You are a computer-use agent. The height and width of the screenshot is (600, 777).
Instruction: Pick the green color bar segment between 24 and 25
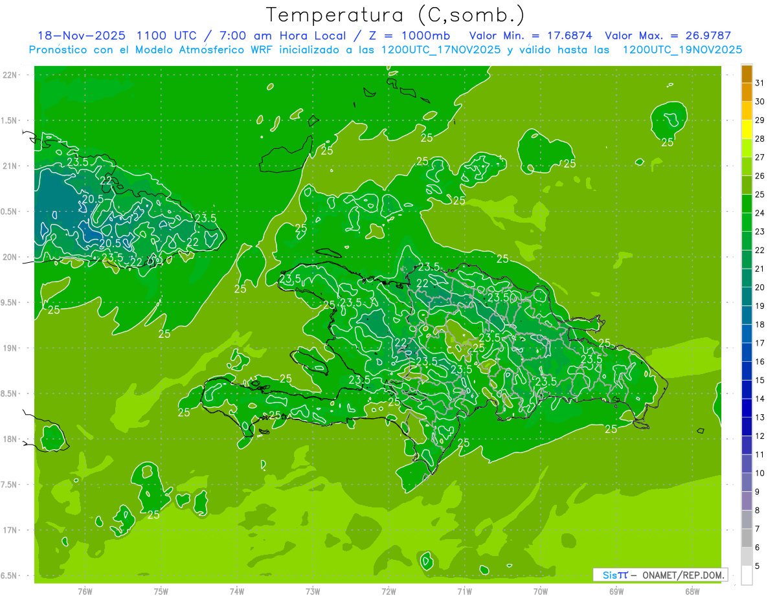pos(747,204)
